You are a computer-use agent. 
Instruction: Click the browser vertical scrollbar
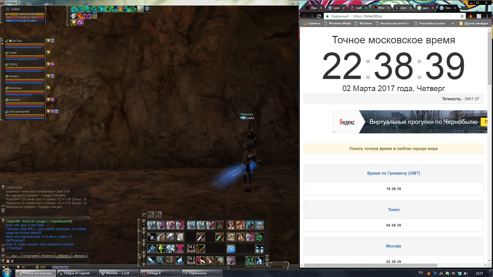coord(489,58)
